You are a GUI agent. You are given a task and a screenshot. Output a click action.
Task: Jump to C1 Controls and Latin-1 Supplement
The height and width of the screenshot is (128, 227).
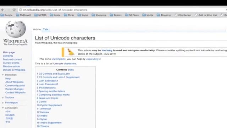(58, 77)
